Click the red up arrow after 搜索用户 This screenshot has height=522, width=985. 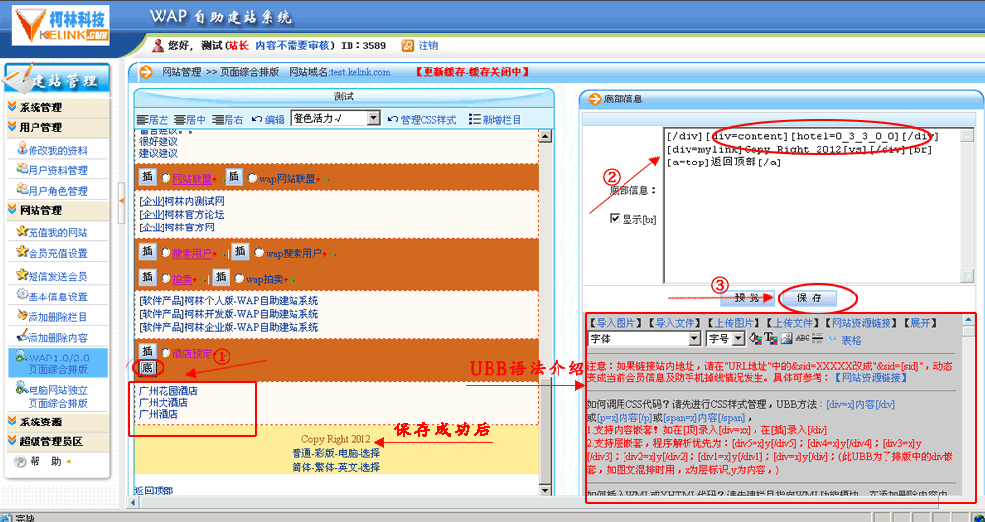(214, 255)
